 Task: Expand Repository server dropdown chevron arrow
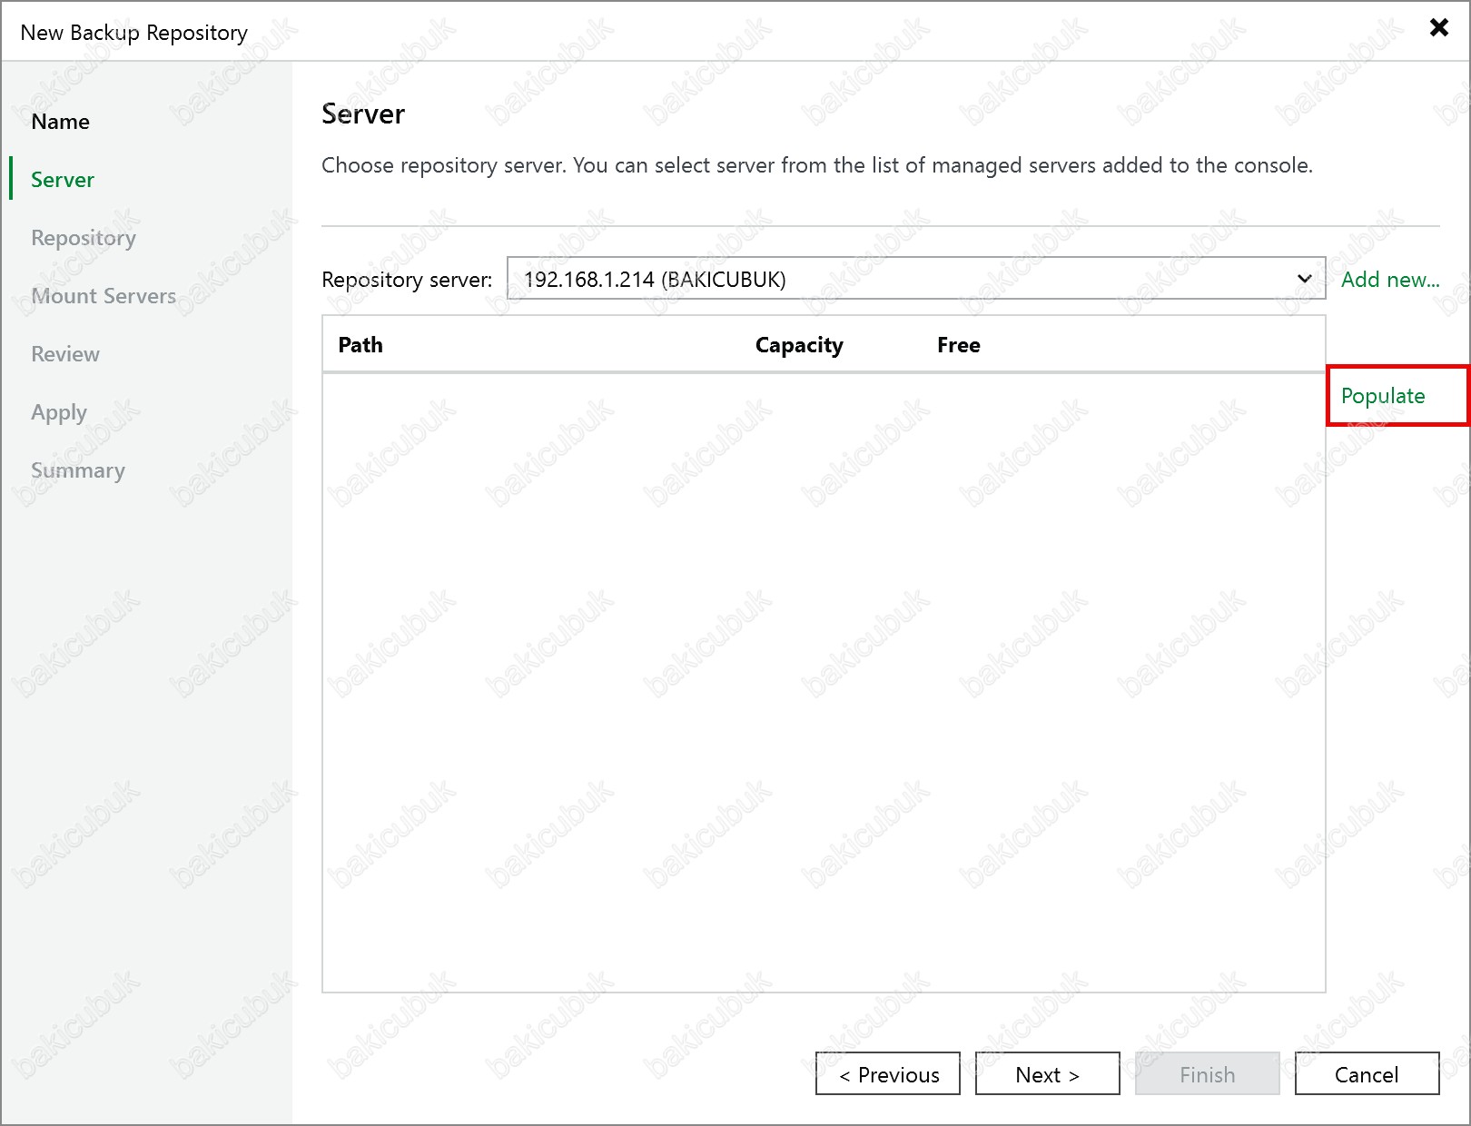tap(1304, 279)
